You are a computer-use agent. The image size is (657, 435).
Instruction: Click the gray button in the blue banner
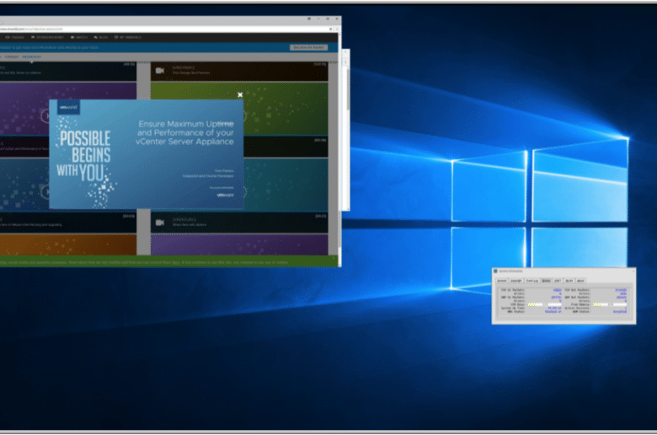(x=309, y=47)
